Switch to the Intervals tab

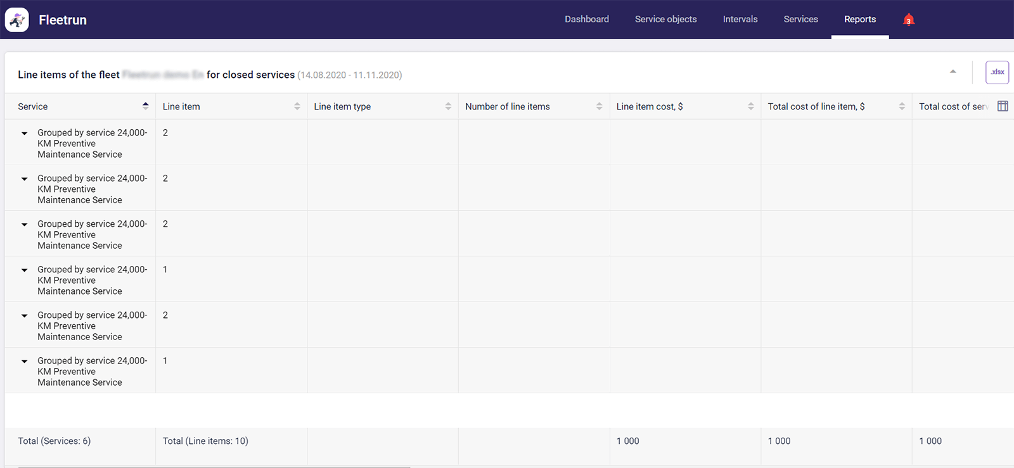coord(740,20)
